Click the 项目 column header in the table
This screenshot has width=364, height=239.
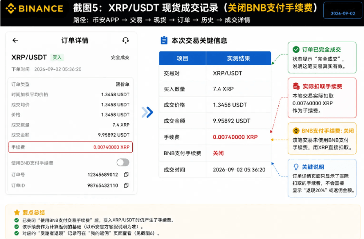coord(182,59)
